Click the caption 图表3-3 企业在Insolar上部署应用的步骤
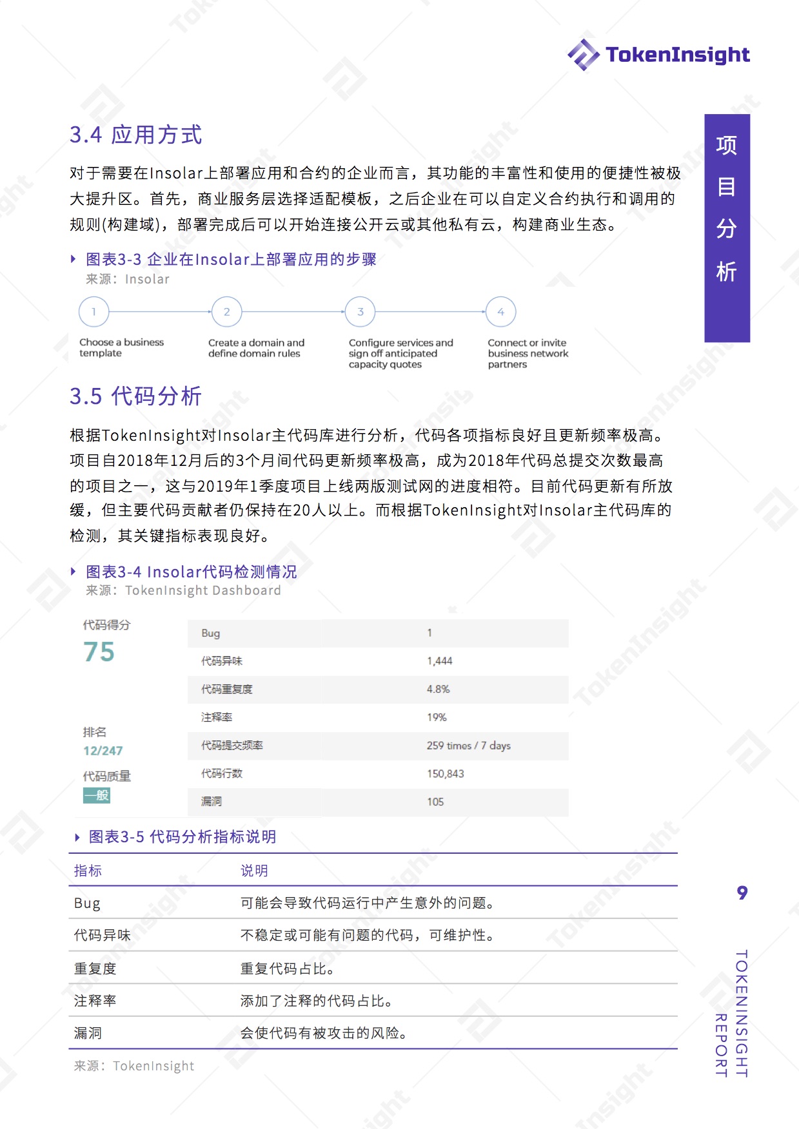Image resolution: width=799 pixels, height=1129 pixels. (232, 259)
